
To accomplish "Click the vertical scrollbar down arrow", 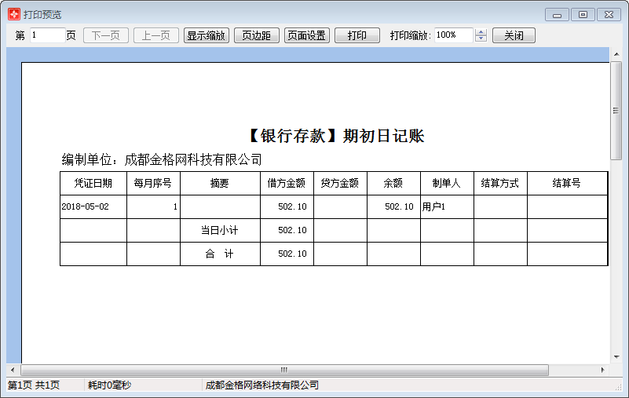I will (x=616, y=356).
